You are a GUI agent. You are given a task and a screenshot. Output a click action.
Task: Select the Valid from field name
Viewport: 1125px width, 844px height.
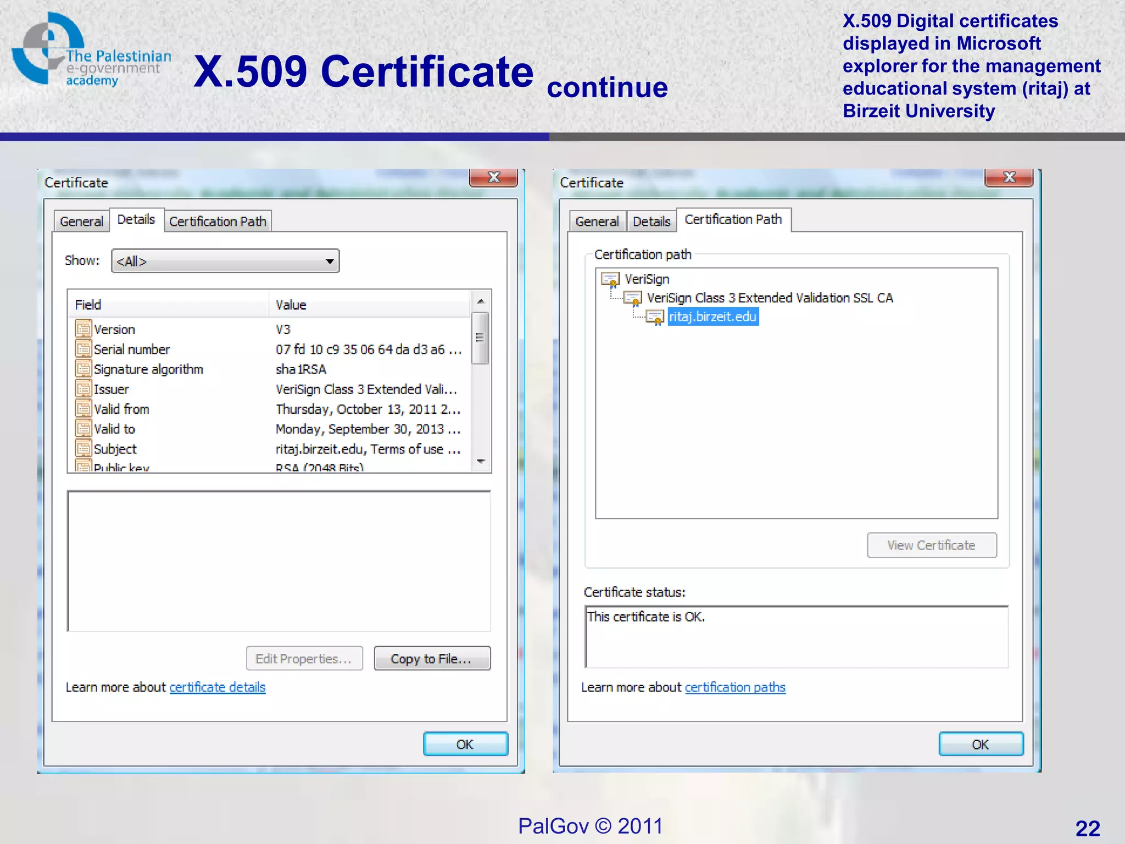tap(121, 409)
